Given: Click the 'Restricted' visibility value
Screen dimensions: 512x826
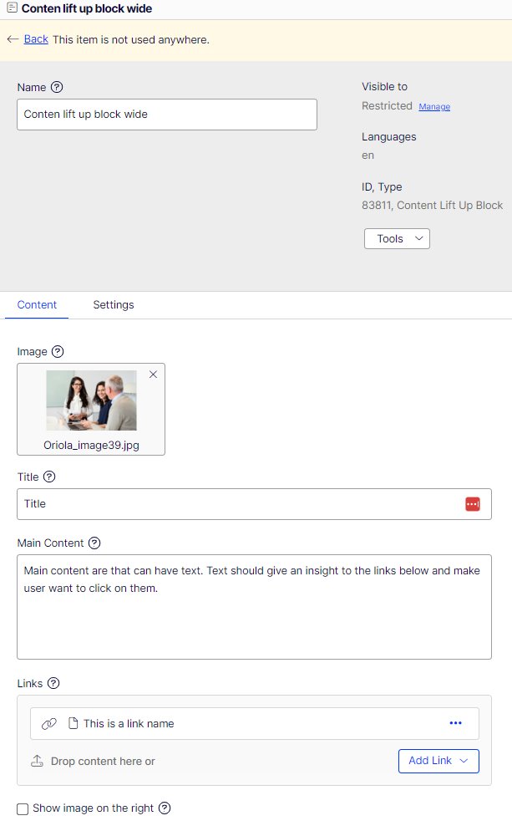Looking at the screenshot, I should 387,106.
